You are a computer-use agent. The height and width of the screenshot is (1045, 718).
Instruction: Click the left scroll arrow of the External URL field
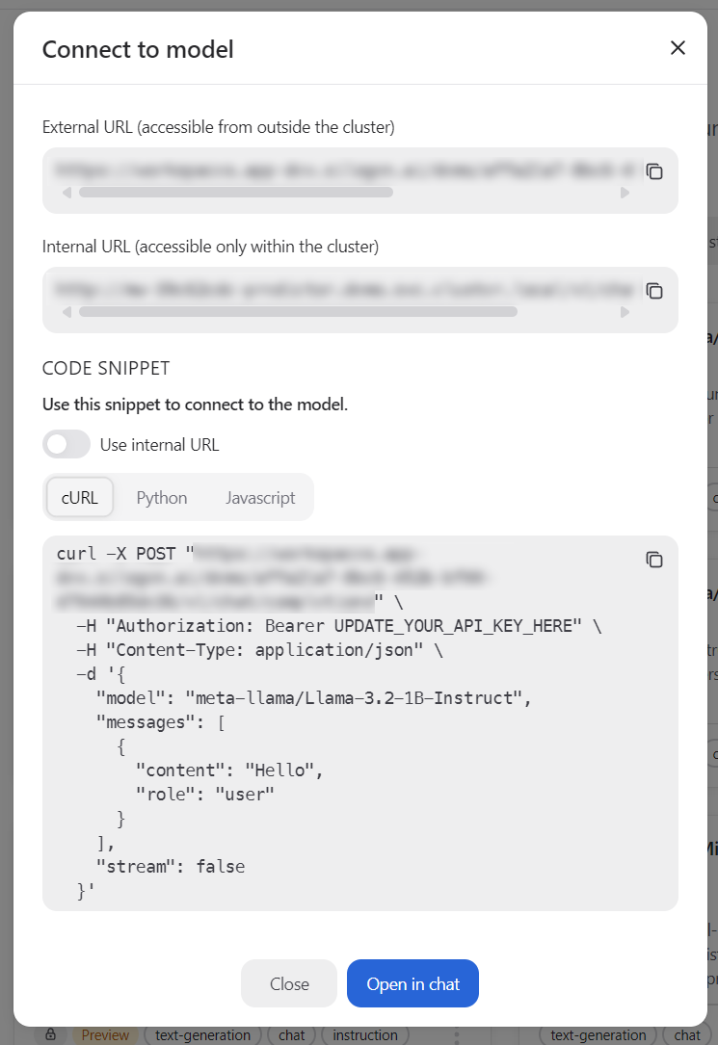click(x=66, y=192)
